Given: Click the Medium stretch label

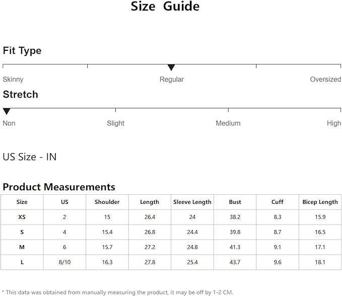Looking at the screenshot, I should [228, 123].
